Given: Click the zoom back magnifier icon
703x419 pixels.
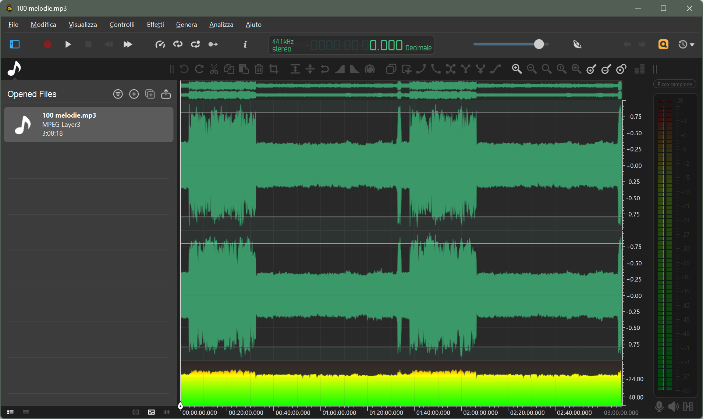Looking at the screenshot, I should [x=576, y=69].
